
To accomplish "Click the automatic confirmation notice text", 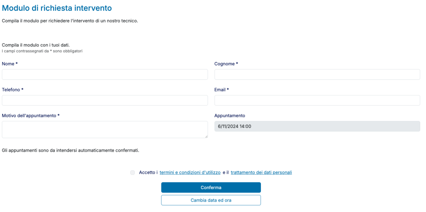I will click(x=71, y=150).
